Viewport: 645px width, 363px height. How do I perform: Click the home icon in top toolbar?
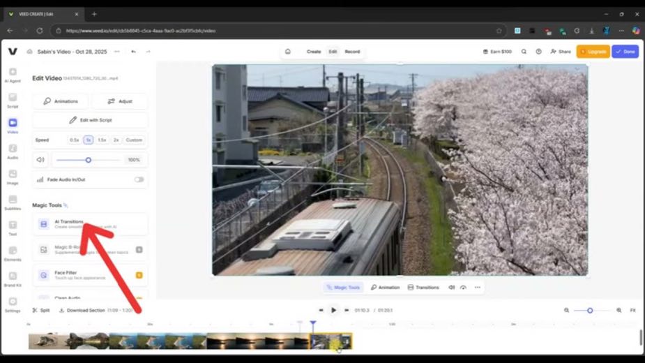coord(288,52)
